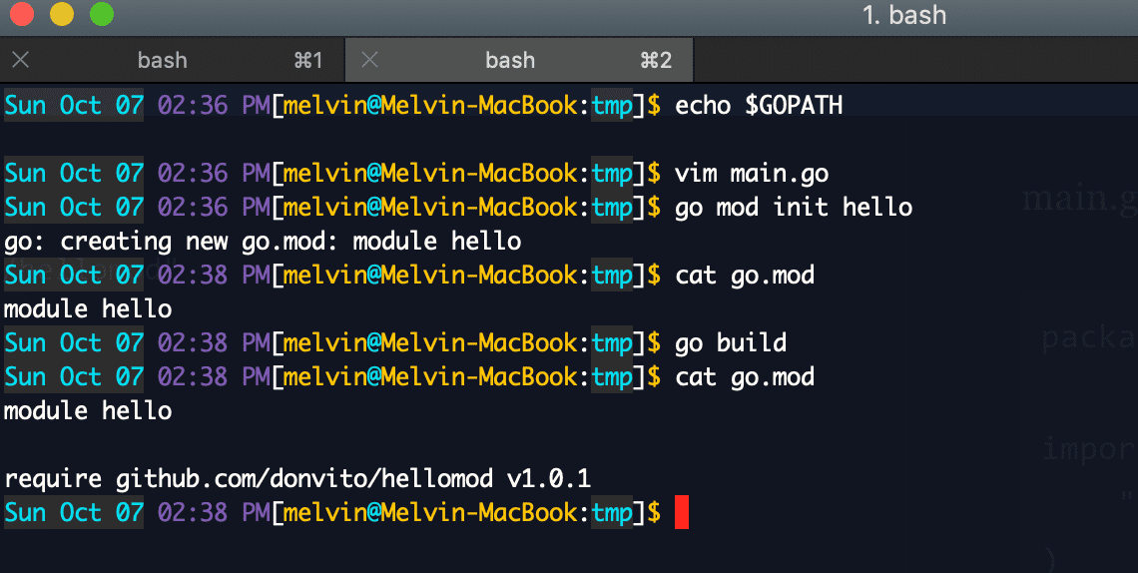This screenshot has height=573, width=1138.
Task: Close the second bash tab
Action: pos(369,60)
